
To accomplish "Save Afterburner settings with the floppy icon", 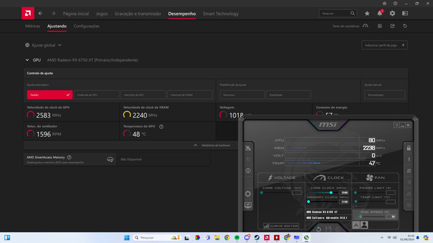I will [x=328, y=230].
